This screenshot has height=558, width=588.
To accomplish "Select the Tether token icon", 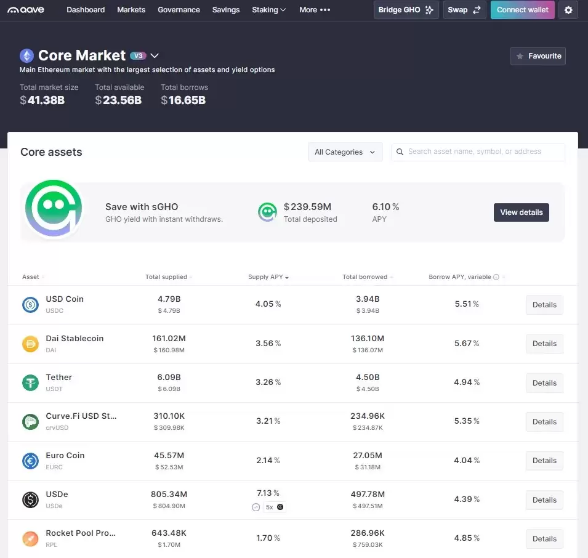I will (30, 382).
